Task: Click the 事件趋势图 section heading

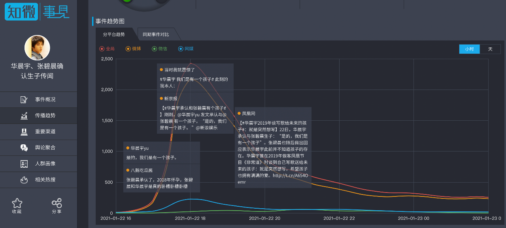Action: tap(110, 21)
